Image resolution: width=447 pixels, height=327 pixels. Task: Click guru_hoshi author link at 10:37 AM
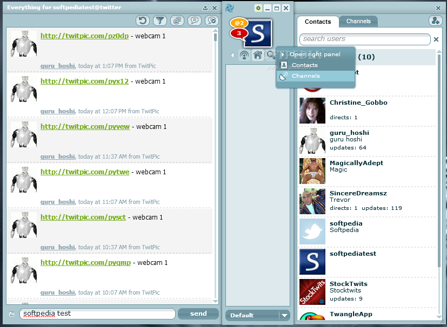58,247
